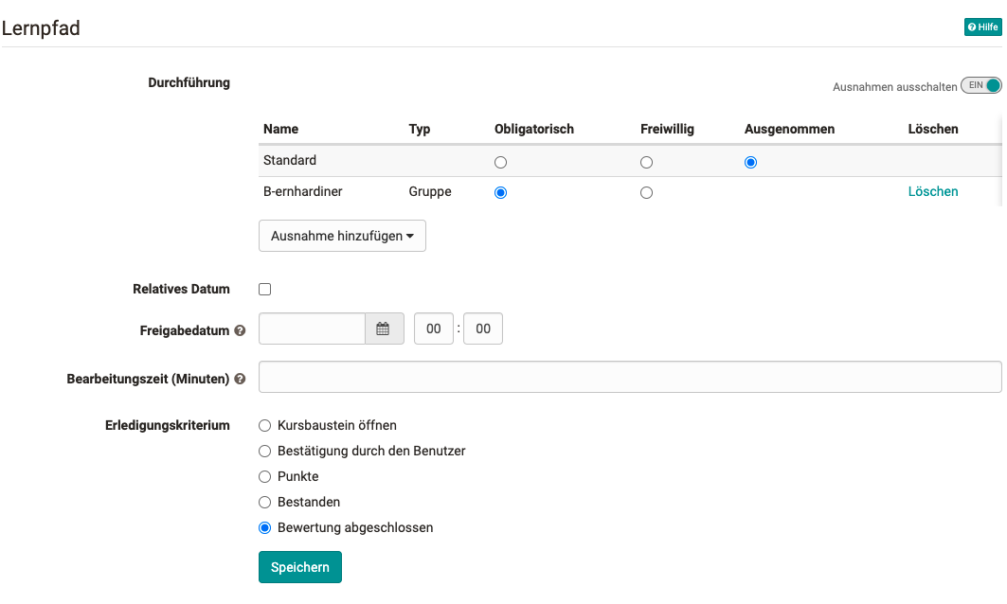1007x604 pixels.
Task: Focus the Bearbeitungszeit (Minuten) text field
Action: 629,377
